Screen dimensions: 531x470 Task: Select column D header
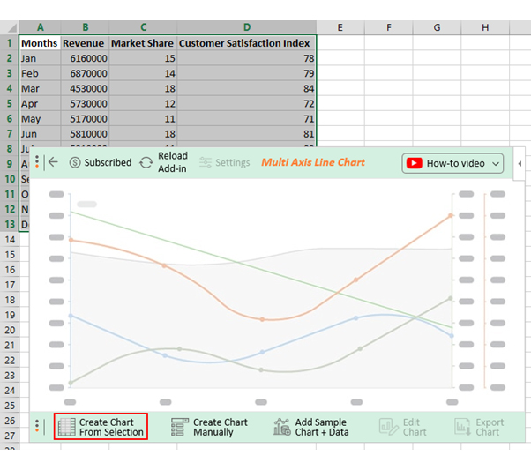(247, 27)
